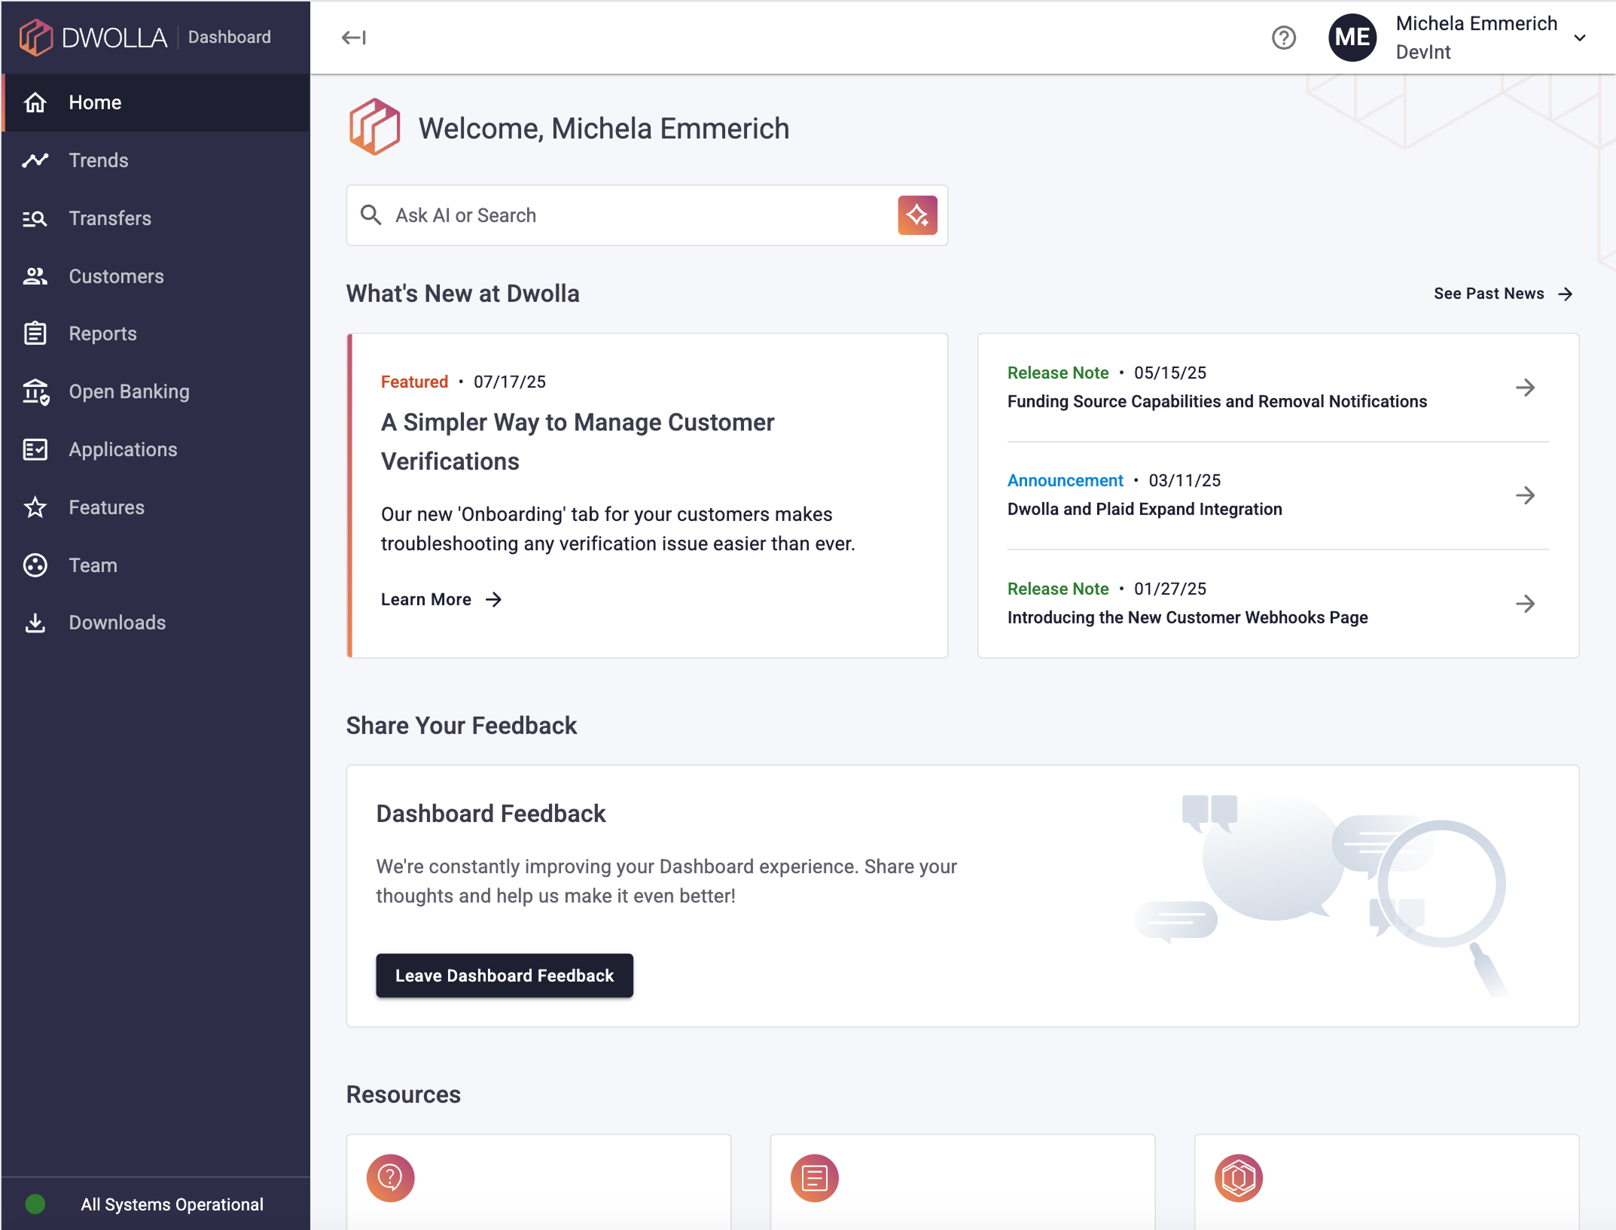
Task: Click the Features star icon
Action: [x=35, y=507]
